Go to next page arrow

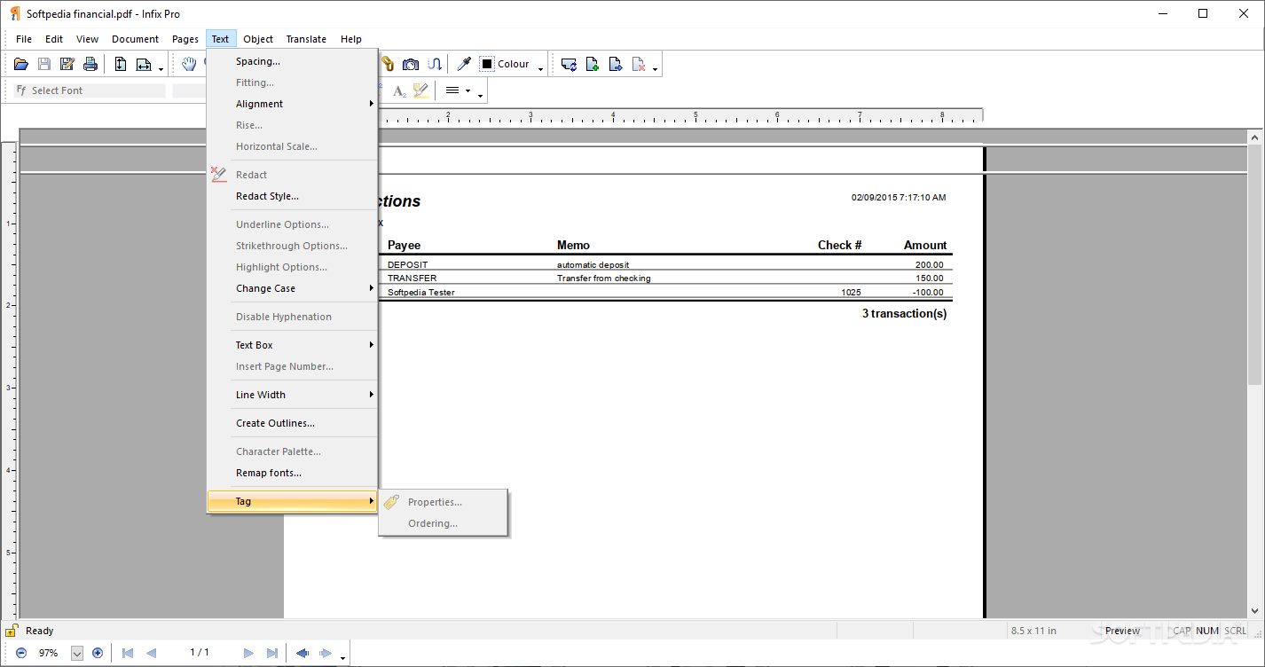(x=248, y=653)
